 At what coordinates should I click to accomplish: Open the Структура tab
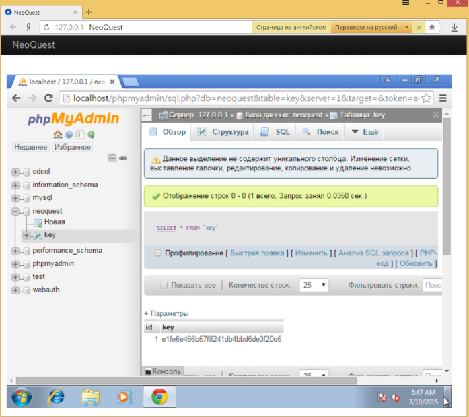(x=223, y=132)
